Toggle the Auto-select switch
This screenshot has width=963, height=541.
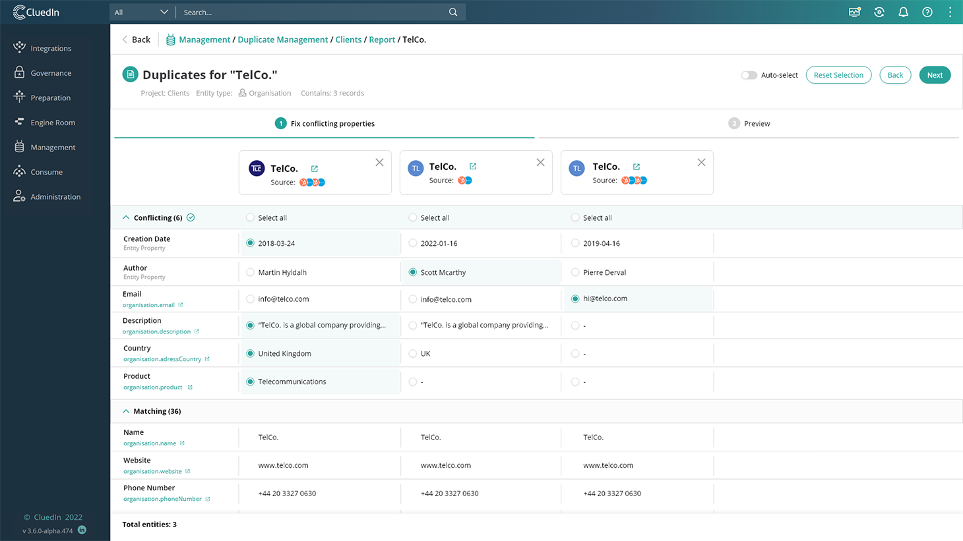click(x=749, y=75)
